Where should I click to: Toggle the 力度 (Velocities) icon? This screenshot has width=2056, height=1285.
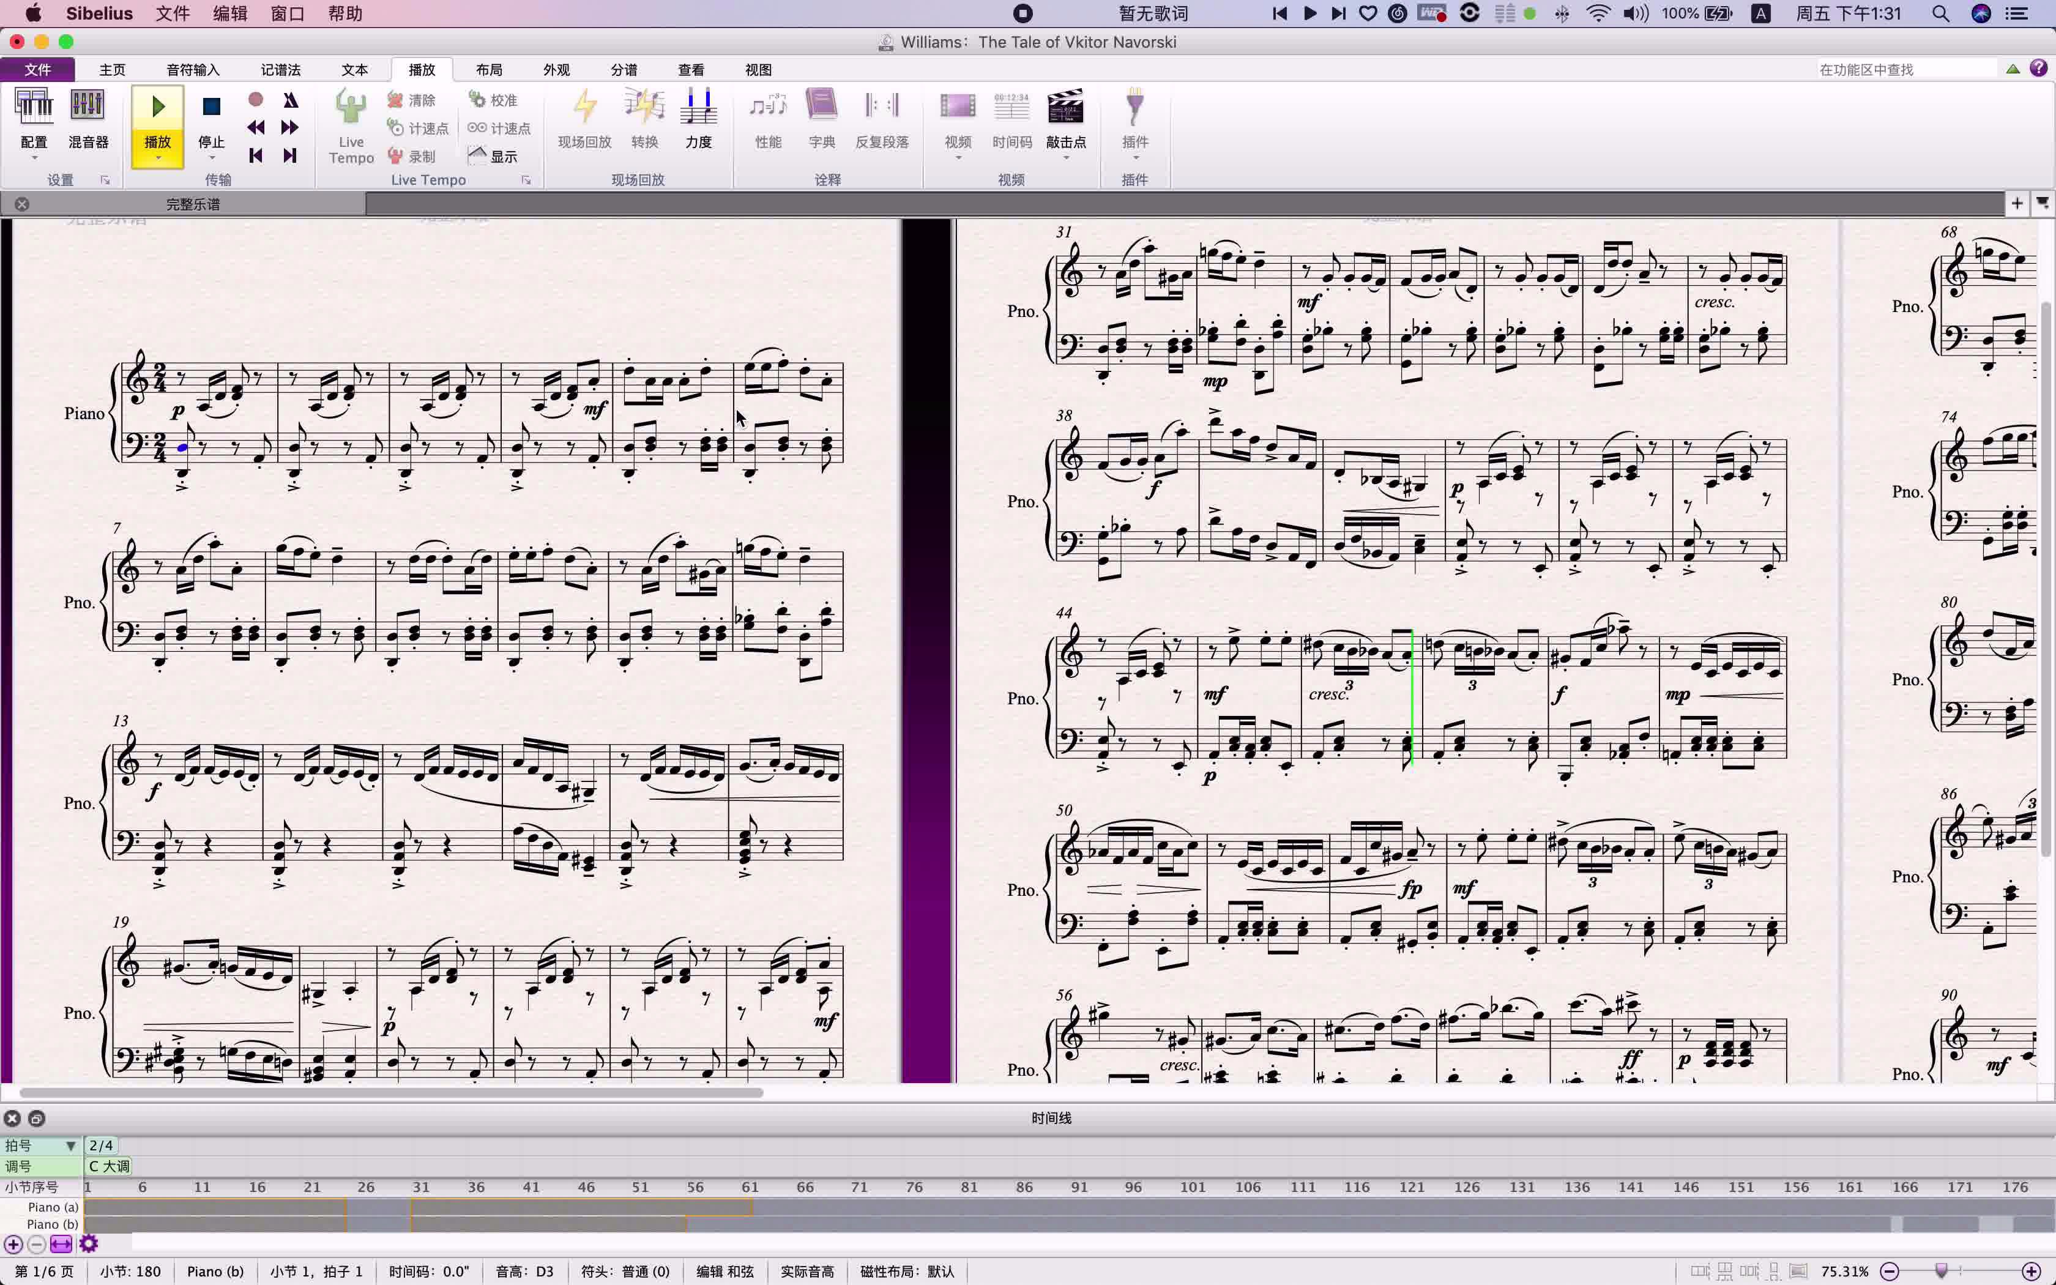[x=698, y=107]
